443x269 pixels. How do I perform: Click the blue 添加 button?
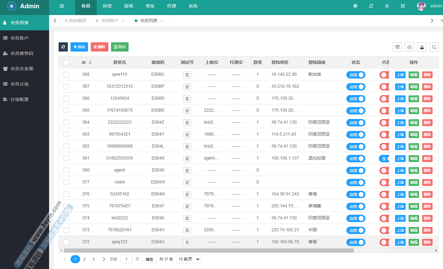[79, 47]
